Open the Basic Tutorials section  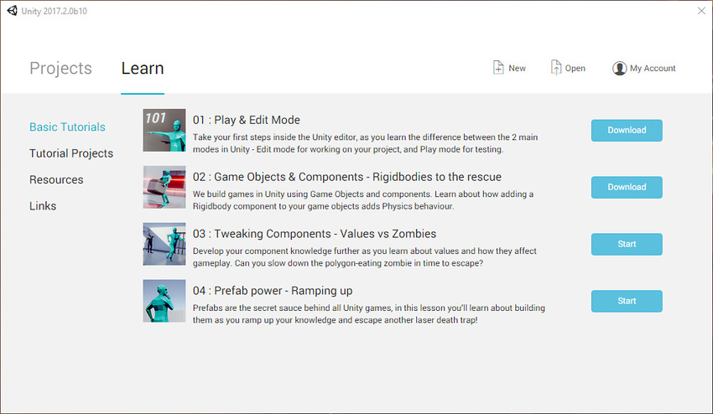pyautogui.click(x=67, y=127)
